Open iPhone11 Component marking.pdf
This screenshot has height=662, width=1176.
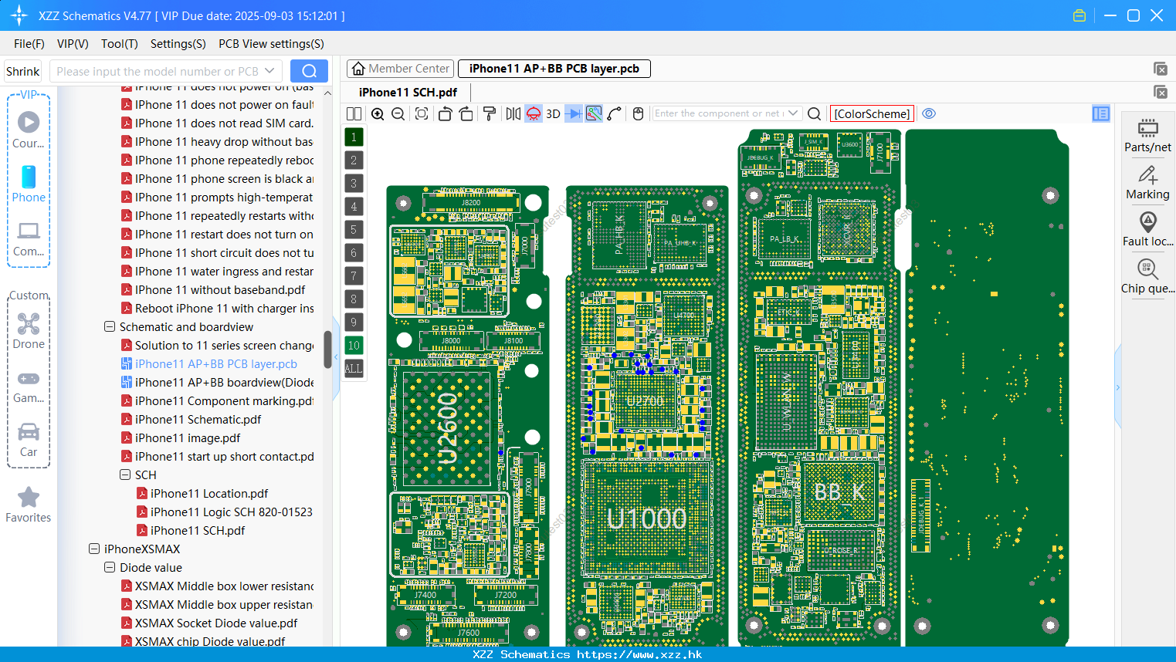point(224,401)
